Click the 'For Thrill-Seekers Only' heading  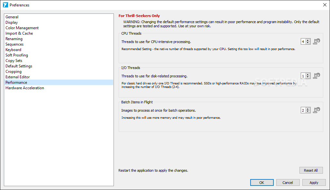pos(139,16)
